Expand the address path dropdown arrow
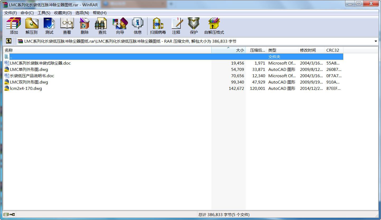 (x=375, y=41)
